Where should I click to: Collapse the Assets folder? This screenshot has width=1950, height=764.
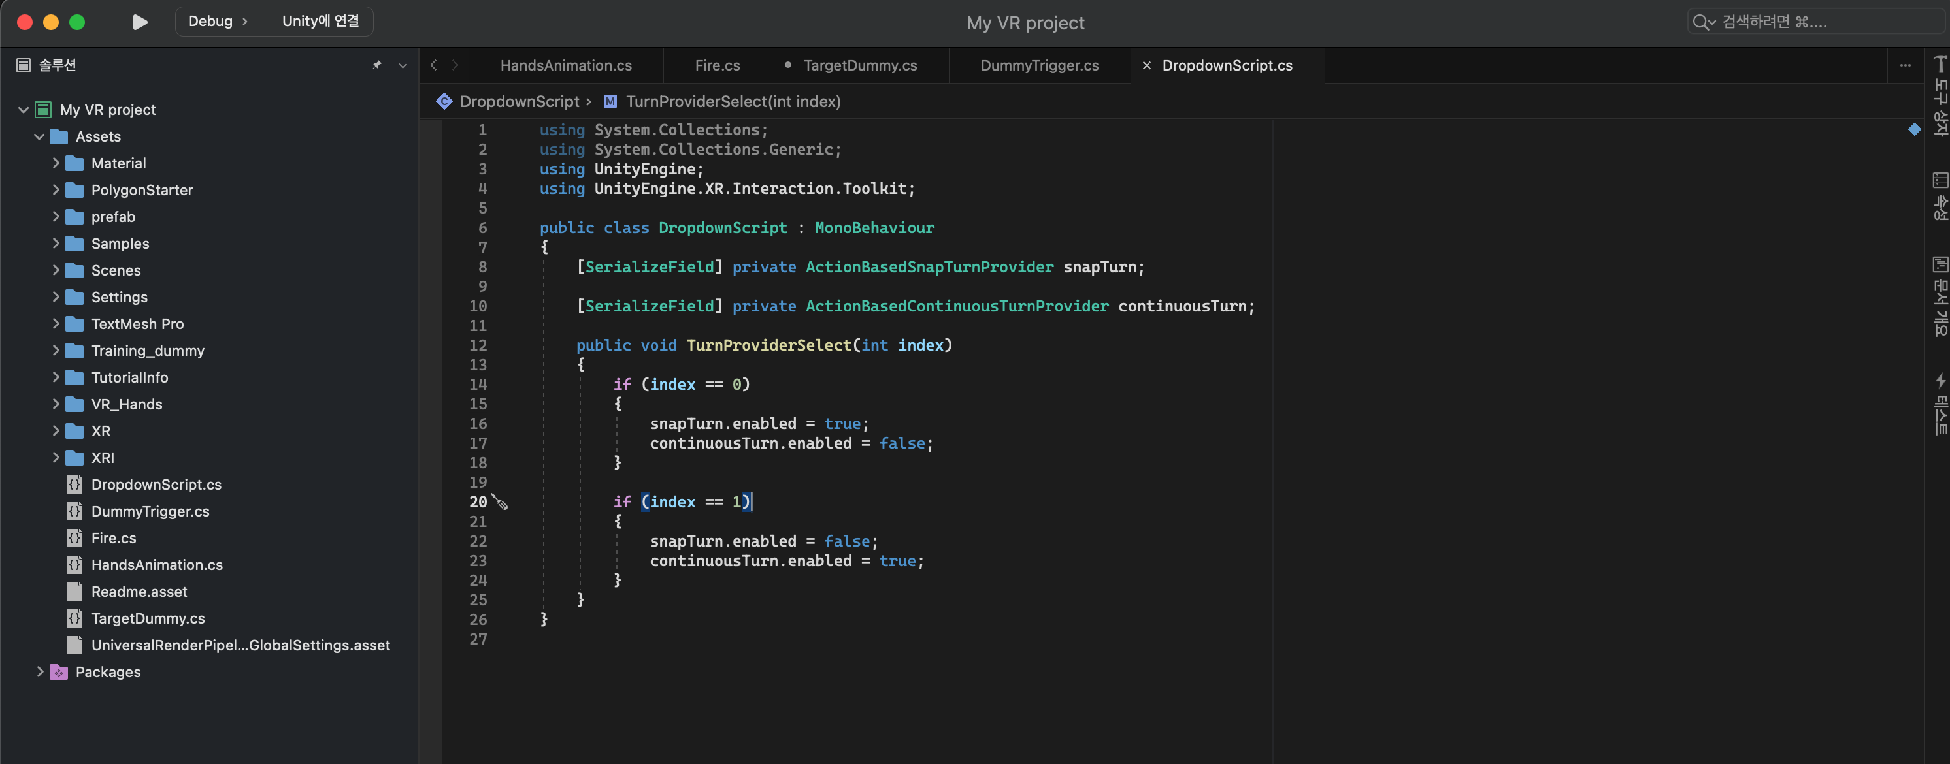(39, 136)
